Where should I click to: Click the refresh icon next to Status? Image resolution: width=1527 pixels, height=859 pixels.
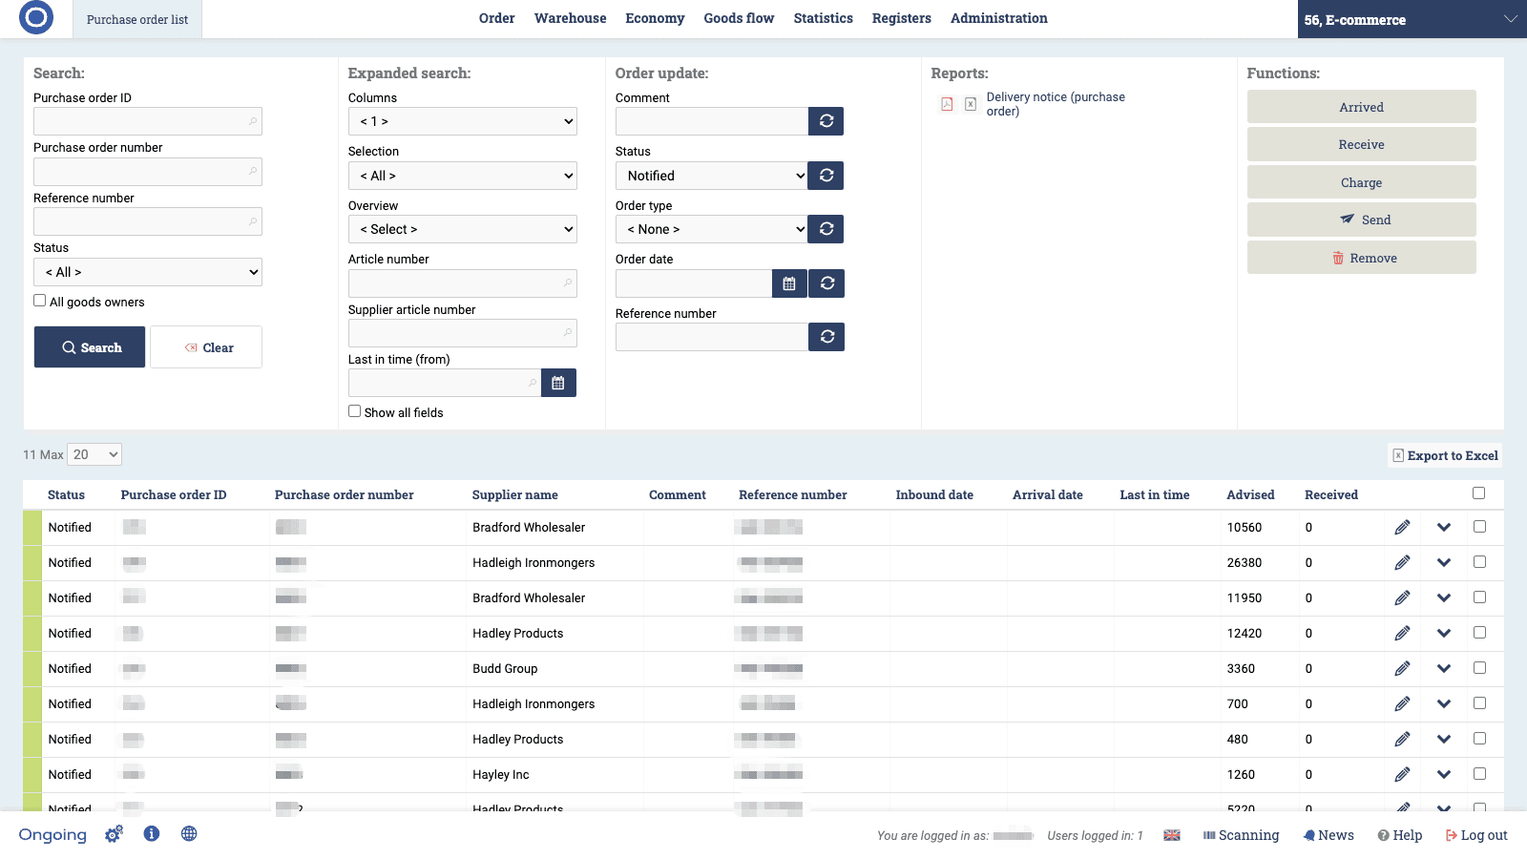[x=826, y=176]
